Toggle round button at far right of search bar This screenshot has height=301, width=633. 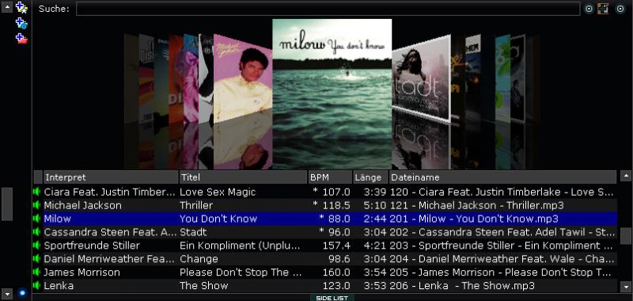coord(620,9)
